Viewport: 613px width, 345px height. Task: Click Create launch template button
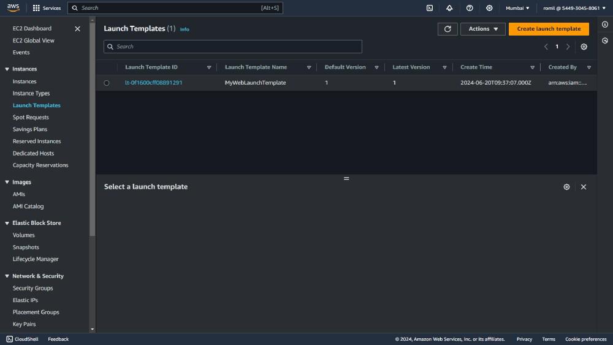pyautogui.click(x=549, y=29)
